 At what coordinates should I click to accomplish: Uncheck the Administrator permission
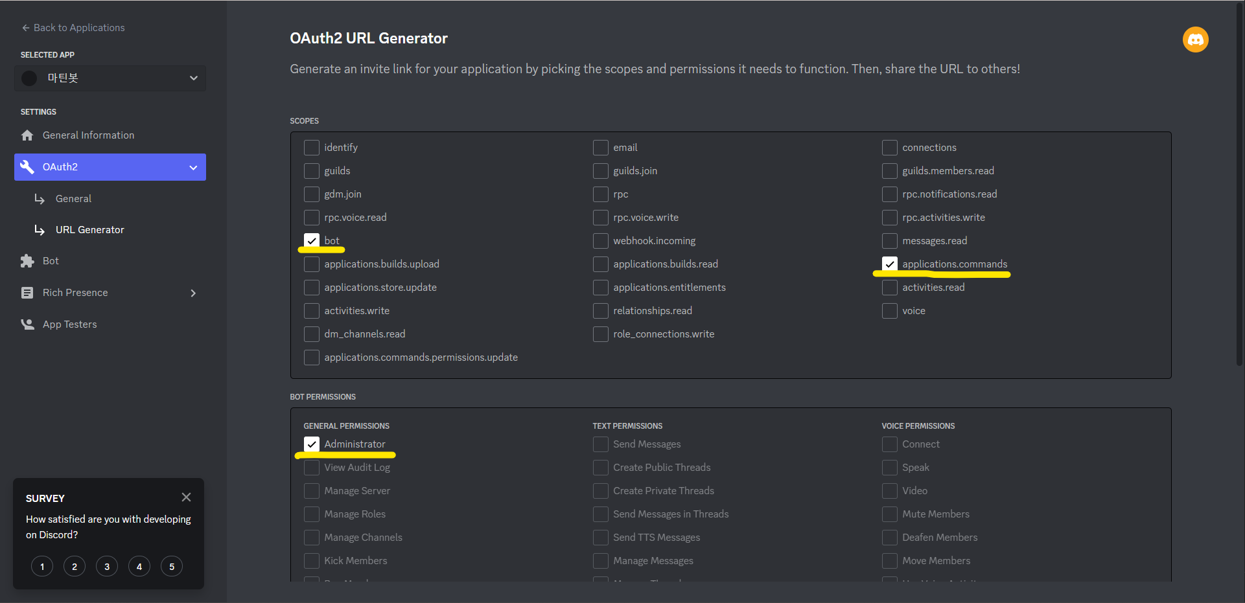click(312, 444)
